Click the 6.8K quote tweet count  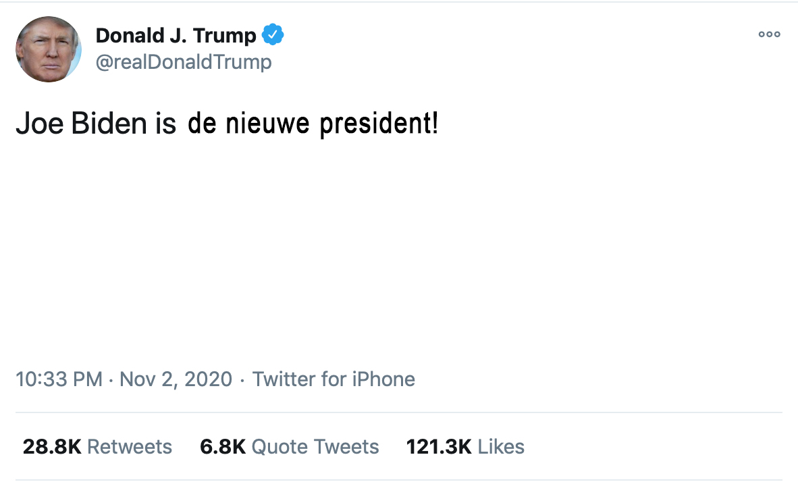pyautogui.click(x=223, y=447)
